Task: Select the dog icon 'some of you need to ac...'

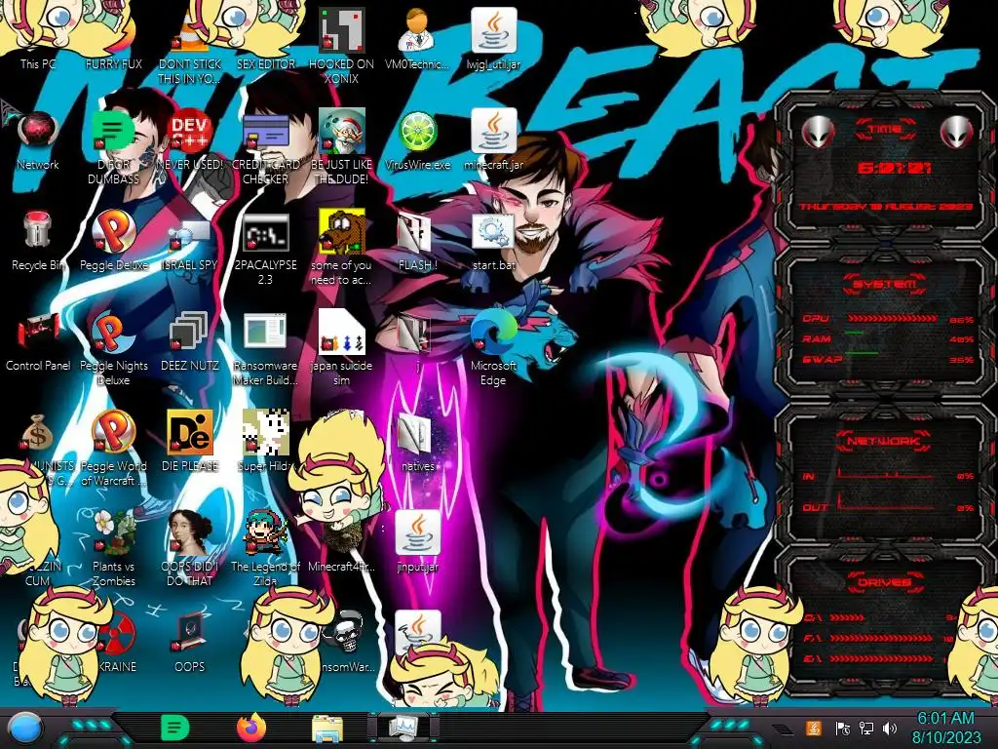Action: 341,247
